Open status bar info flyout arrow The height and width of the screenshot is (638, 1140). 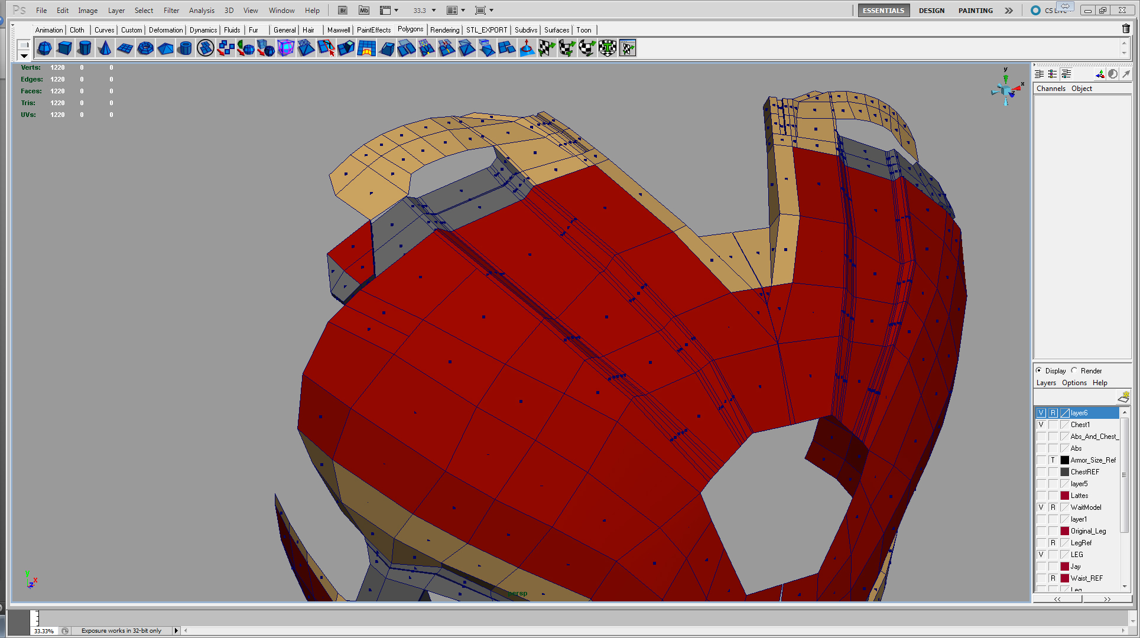pos(176,630)
